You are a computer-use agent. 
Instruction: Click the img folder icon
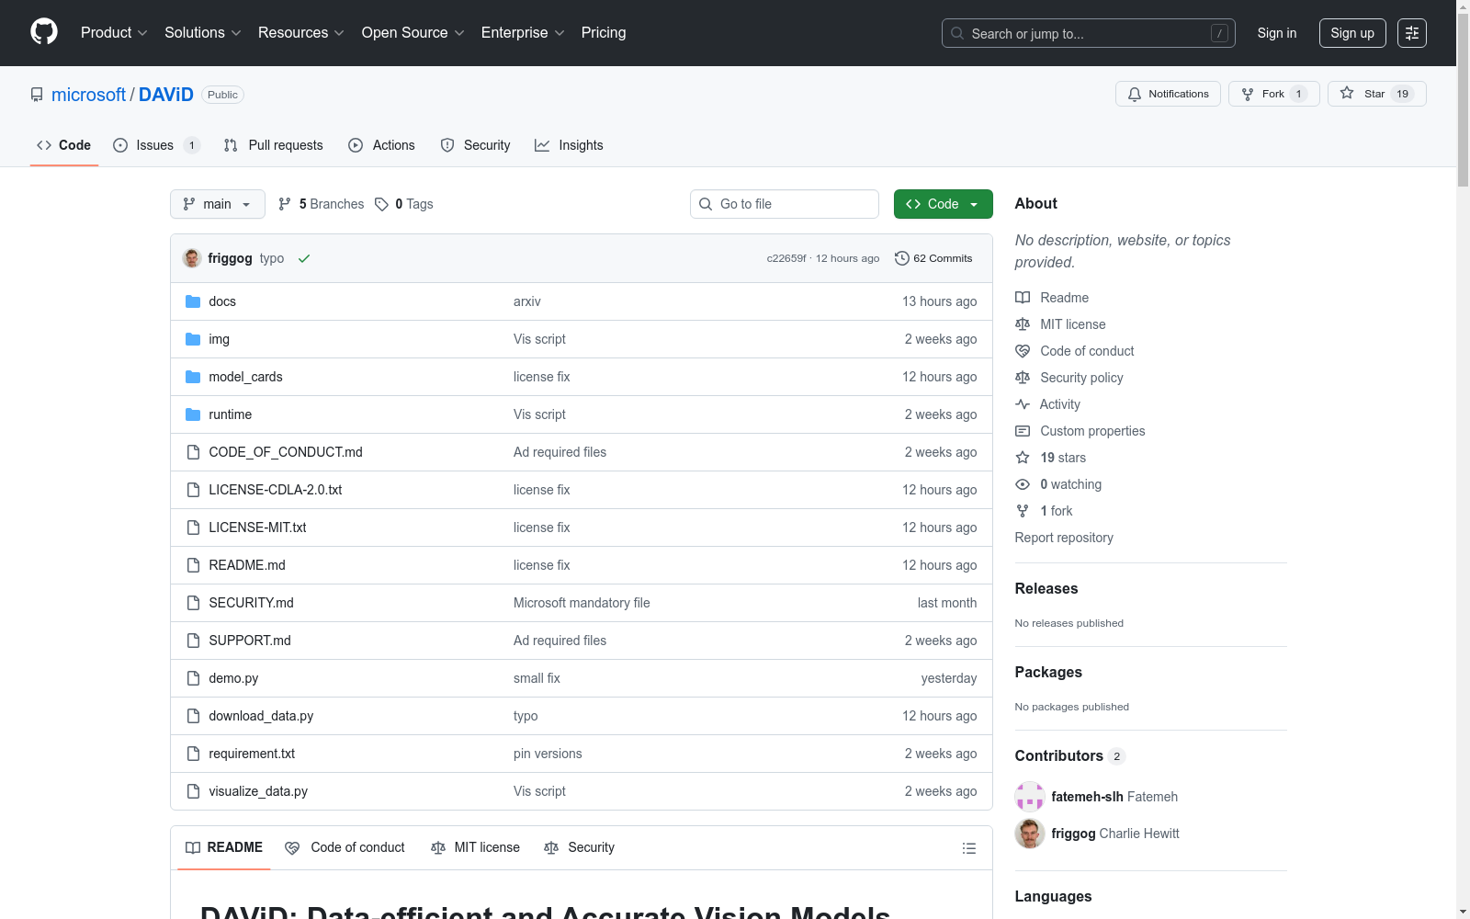(193, 339)
